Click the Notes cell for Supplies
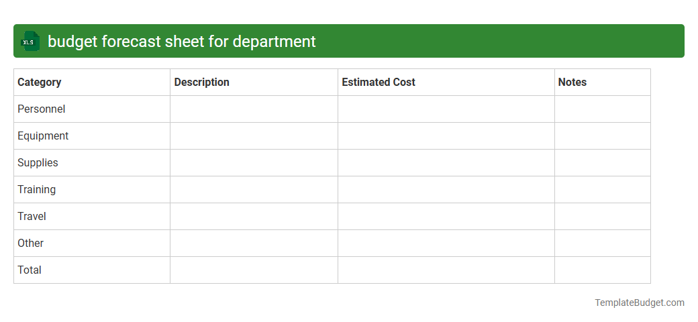This screenshot has height=322, width=698. [x=603, y=163]
